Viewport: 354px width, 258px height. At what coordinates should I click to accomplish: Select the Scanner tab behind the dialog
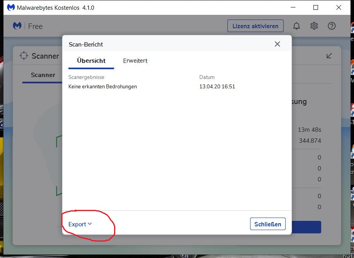43,75
